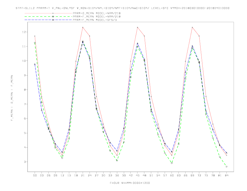Image resolution: width=247 pixels, height=191 pixels.
Task: Click x-axis tick label 21
Action: (x=83, y=175)
